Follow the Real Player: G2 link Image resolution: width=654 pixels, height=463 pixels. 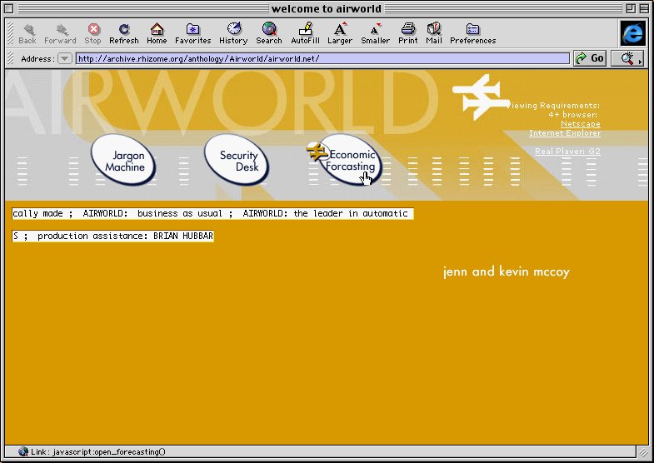point(567,152)
